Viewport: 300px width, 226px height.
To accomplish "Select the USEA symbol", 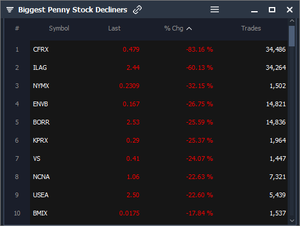I will point(41,195).
